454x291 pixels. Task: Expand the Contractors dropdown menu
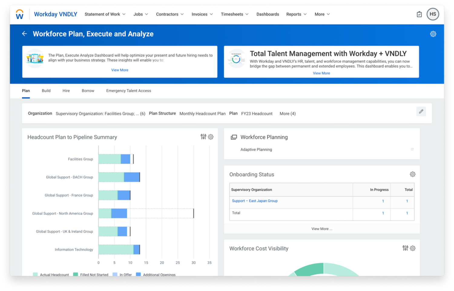click(170, 14)
